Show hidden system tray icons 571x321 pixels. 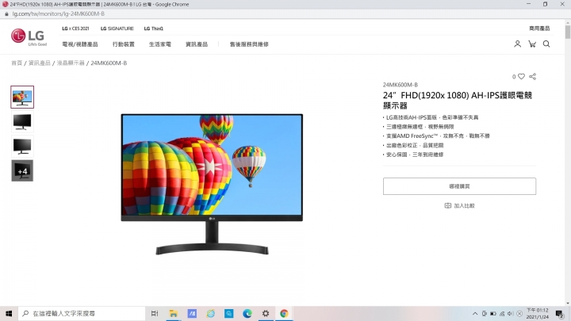[475, 313]
